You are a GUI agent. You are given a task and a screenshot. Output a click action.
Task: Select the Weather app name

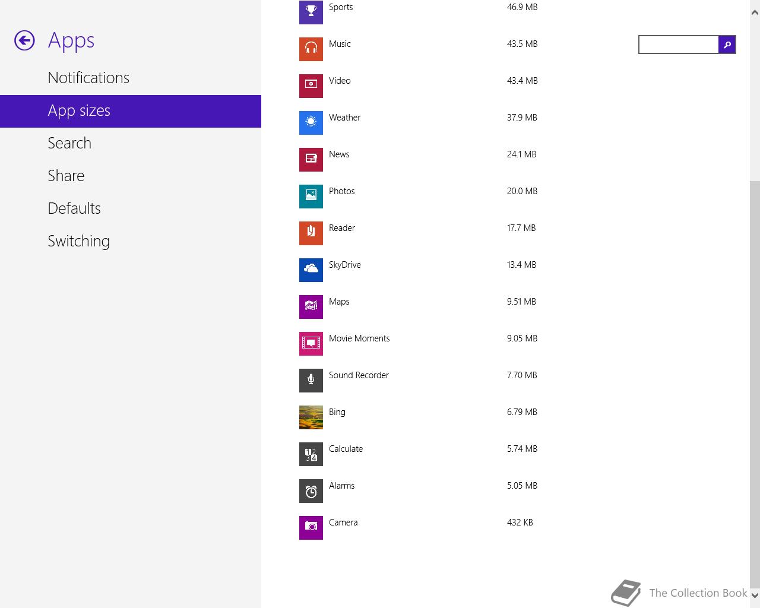(x=344, y=118)
